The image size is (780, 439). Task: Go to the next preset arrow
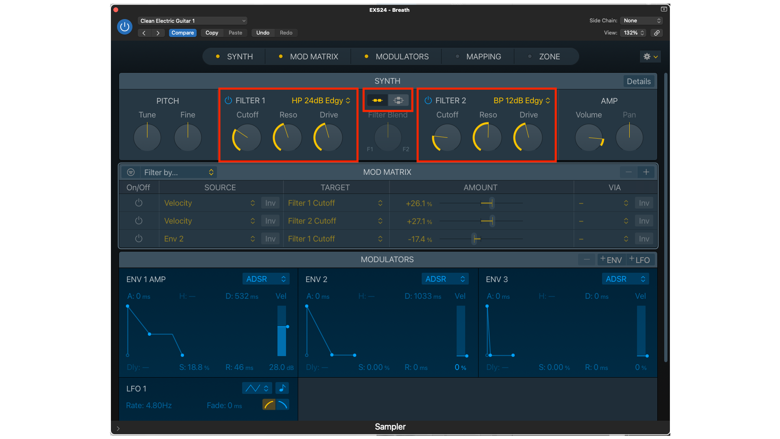(158, 33)
